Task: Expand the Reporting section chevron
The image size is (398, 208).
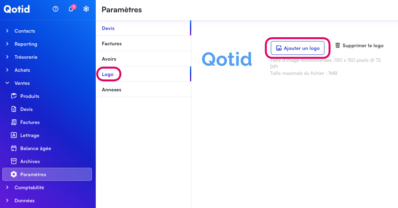Action: [7, 44]
